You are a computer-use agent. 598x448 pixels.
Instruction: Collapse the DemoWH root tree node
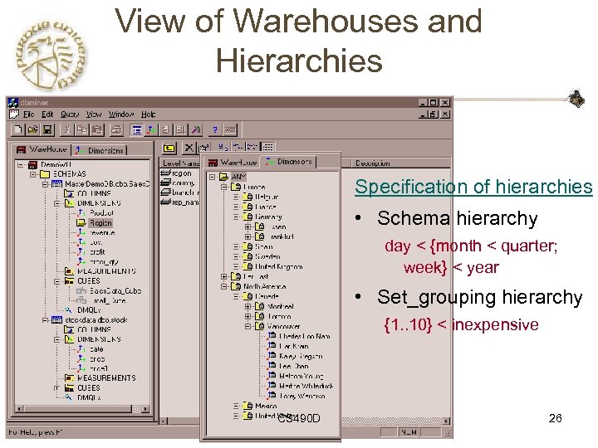pyautogui.click(x=21, y=165)
